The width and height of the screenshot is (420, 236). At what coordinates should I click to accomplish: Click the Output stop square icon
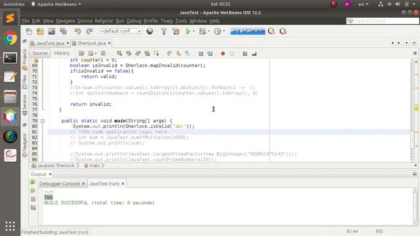pyautogui.click(x=33, y=199)
